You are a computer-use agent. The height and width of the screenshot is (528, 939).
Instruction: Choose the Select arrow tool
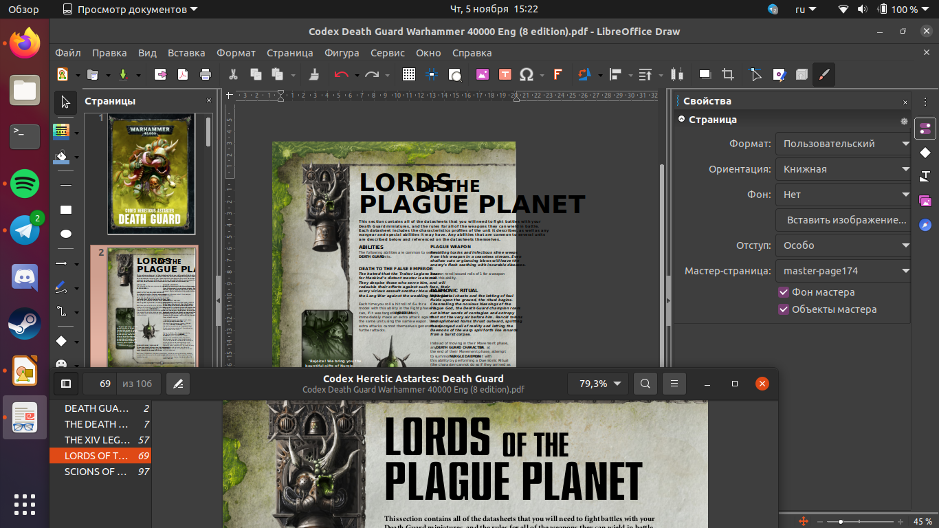click(x=65, y=102)
